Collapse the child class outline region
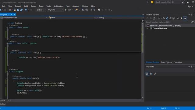 7,43
